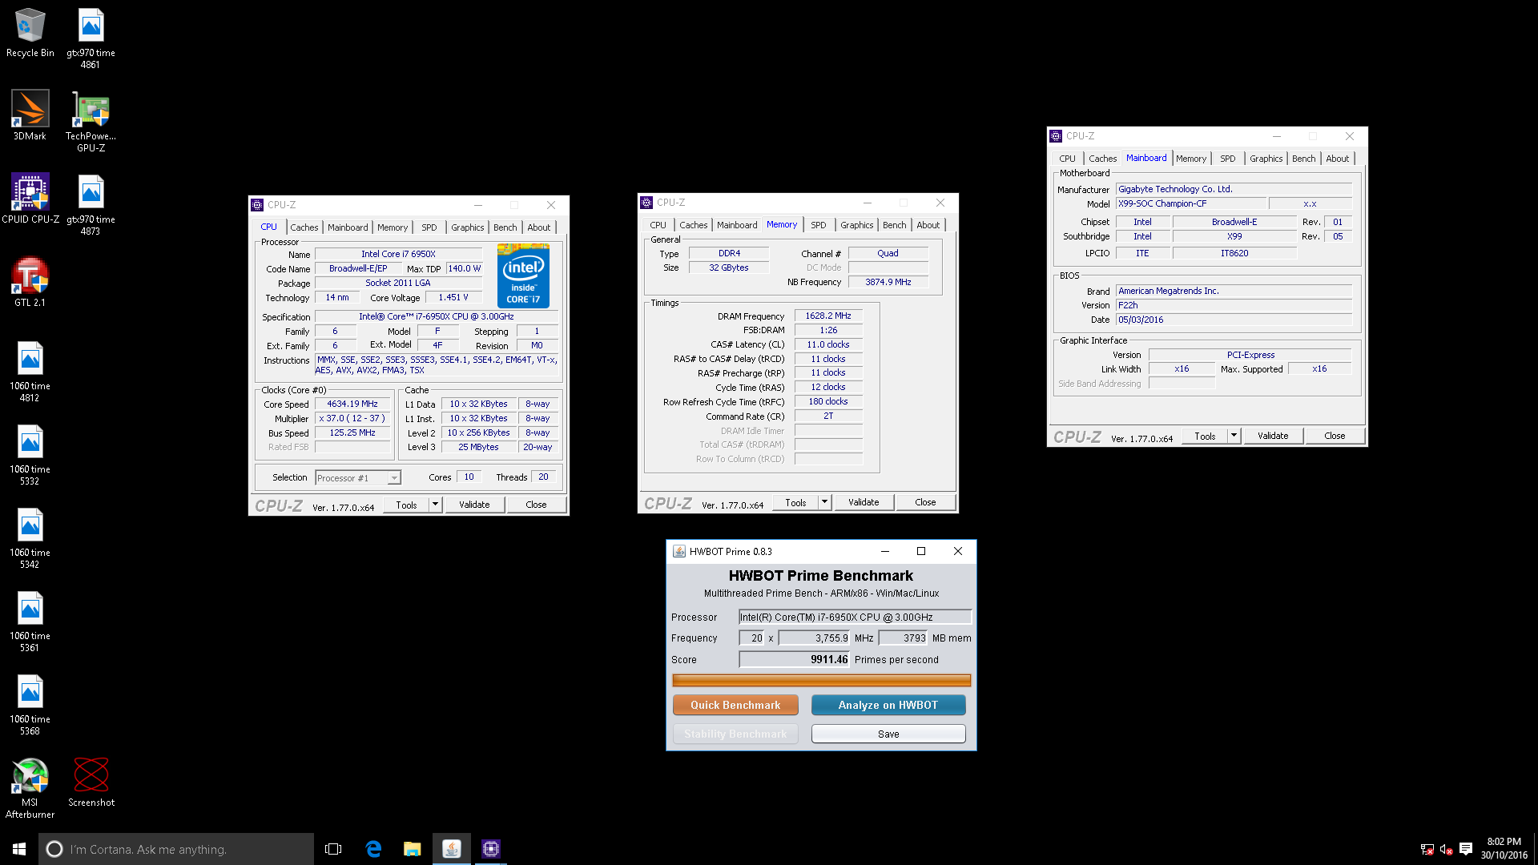
Task: Click the BIOS Version value F22h
Action: (1234, 305)
